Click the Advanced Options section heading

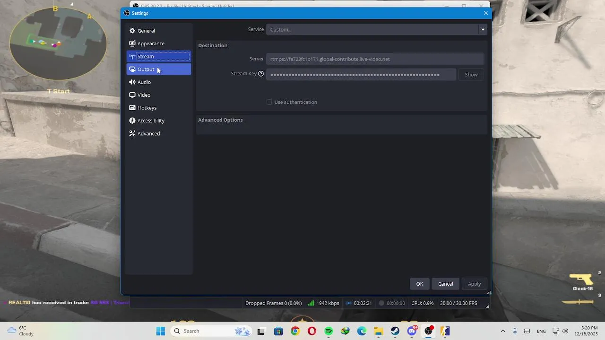coord(220,120)
